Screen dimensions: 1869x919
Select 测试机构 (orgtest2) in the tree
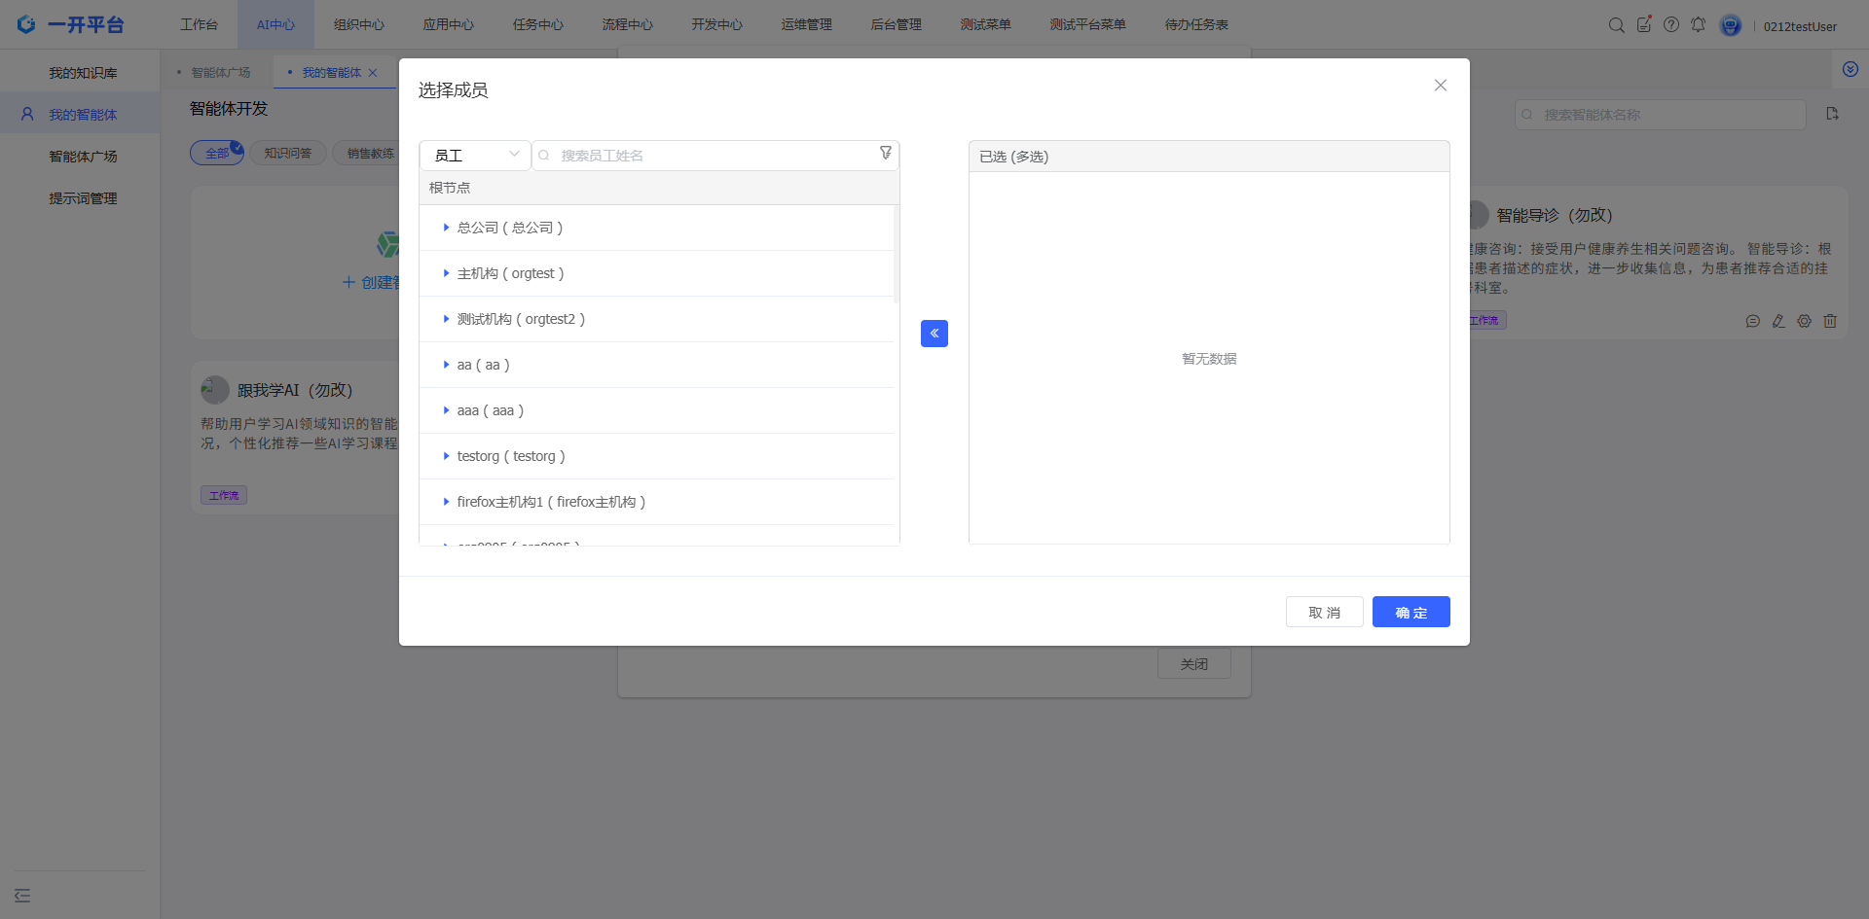(521, 319)
